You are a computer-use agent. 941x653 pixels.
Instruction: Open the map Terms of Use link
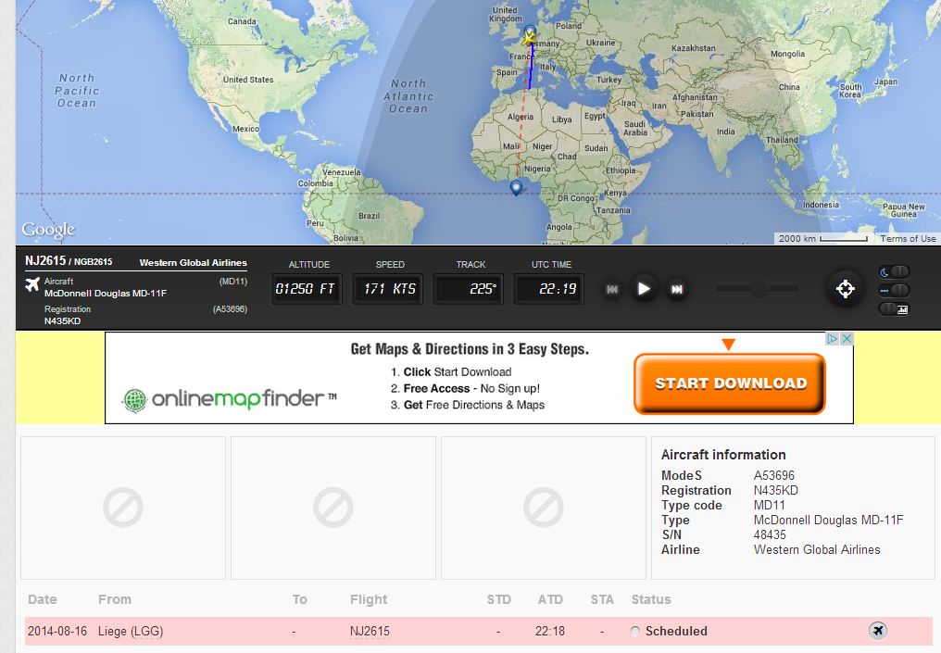pos(907,239)
